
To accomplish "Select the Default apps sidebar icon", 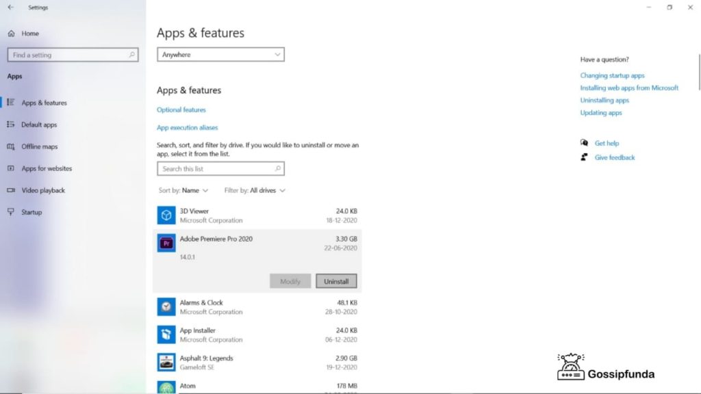I will tap(11, 124).
